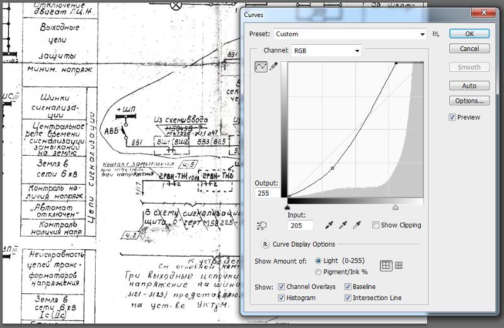This screenshot has height=328, width=504.
Task: Enable the Show Clipping checkbox
Action: (375, 225)
